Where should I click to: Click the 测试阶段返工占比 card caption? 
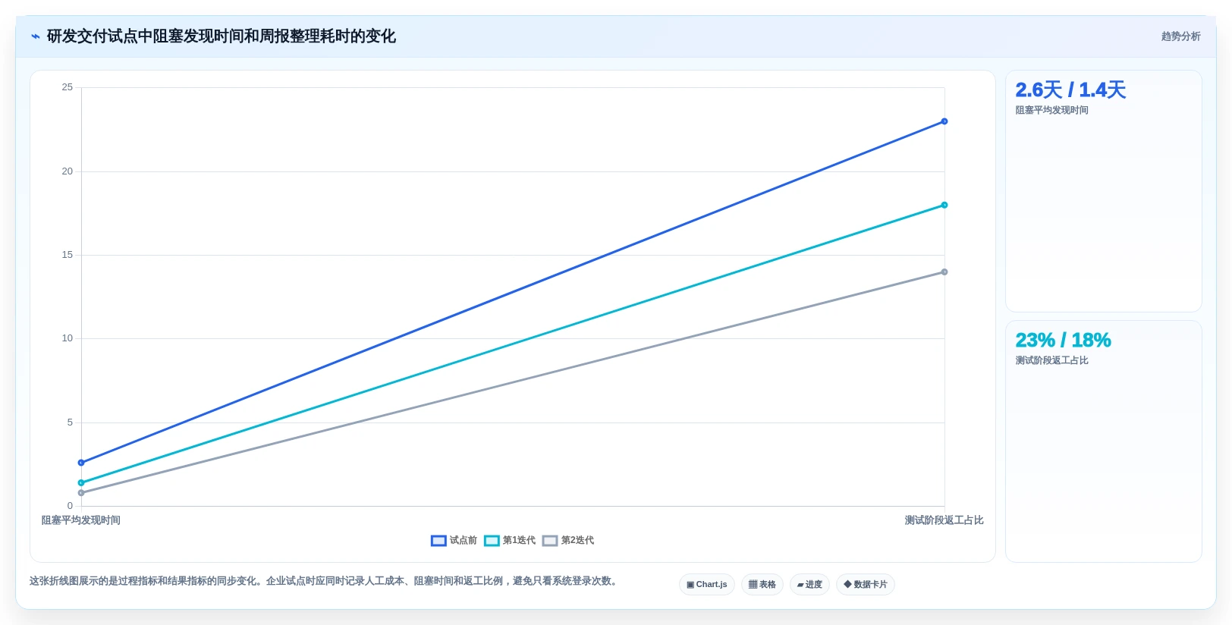1051,361
